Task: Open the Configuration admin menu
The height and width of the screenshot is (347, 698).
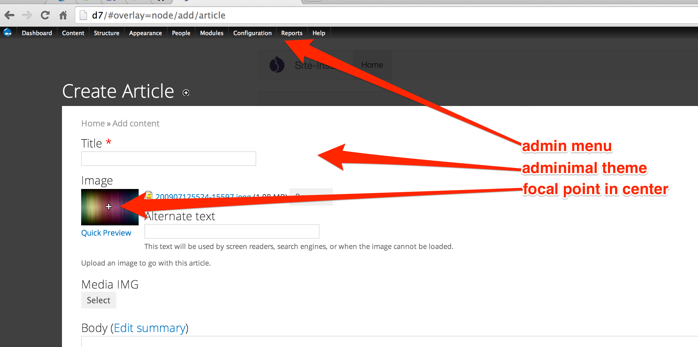Action: pos(252,33)
